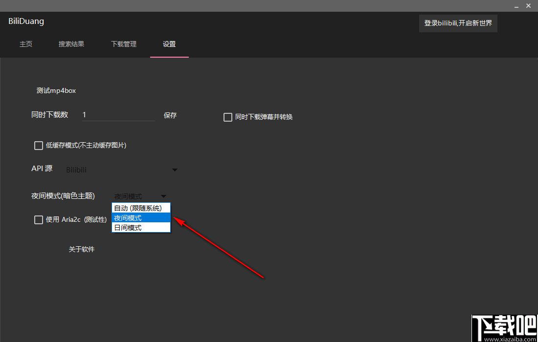Open the 主页 tab
Image resolution: width=538 pixels, height=342 pixels.
26,44
